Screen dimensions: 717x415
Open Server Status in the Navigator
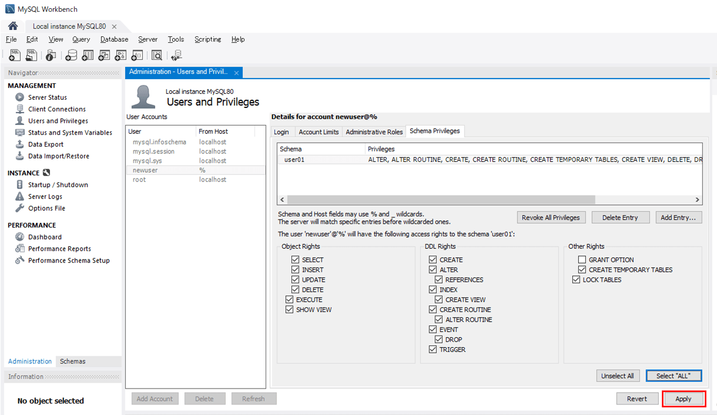pos(47,97)
